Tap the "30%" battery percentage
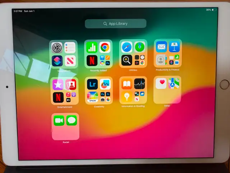Viewport: 230px width, 173px height. (x=208, y=10)
